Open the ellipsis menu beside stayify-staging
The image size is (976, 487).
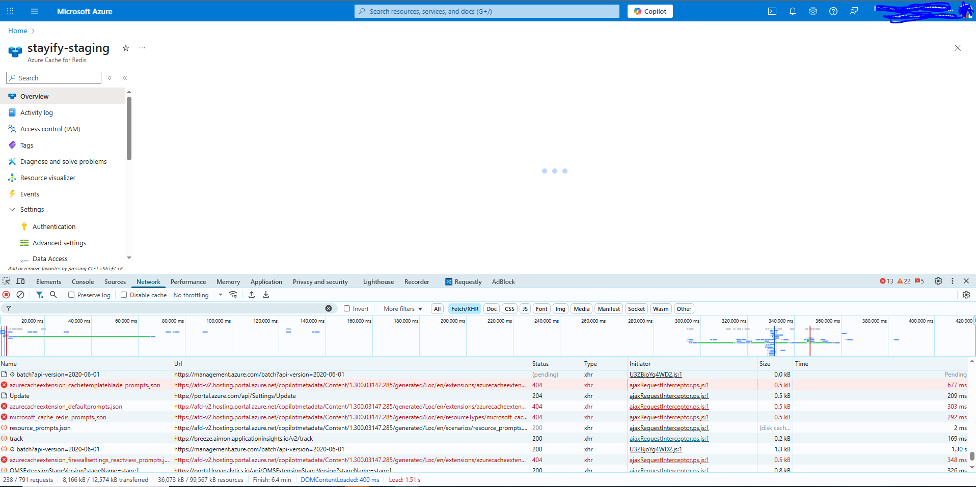tap(142, 48)
